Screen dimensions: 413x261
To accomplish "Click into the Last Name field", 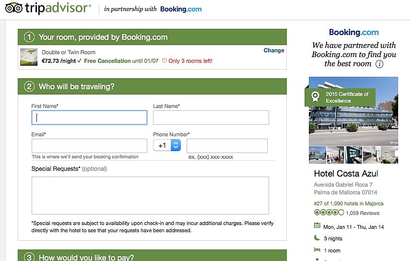I will point(211,118).
